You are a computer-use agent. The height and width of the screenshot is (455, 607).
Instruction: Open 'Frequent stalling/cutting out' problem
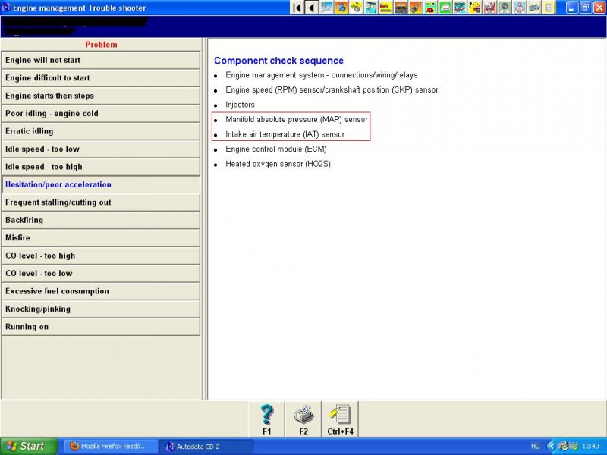point(101,202)
